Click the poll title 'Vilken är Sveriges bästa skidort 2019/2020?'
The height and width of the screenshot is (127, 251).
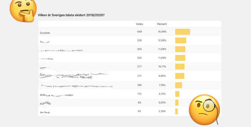pyautogui.click(x=71, y=15)
